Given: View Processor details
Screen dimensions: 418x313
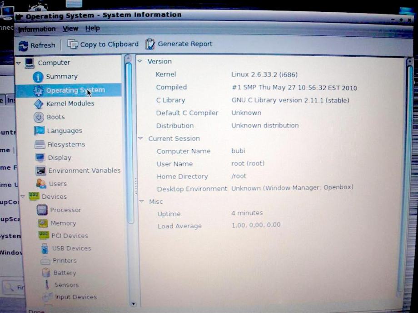Looking at the screenshot, I should [66, 210].
